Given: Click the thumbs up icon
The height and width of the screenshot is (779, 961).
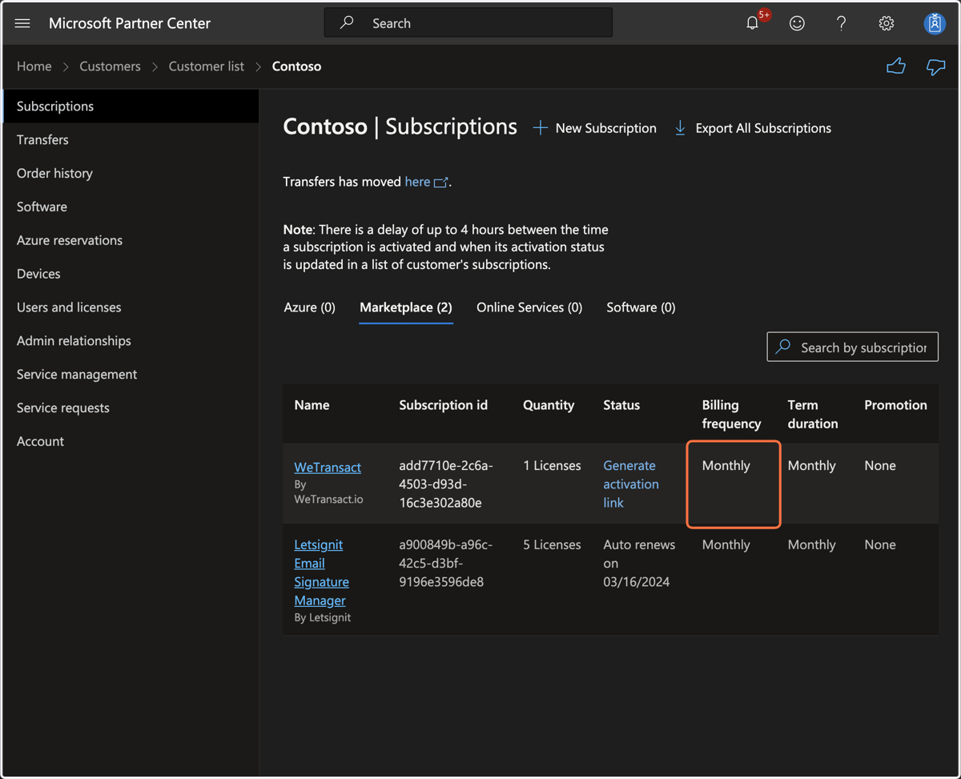Looking at the screenshot, I should (896, 66).
